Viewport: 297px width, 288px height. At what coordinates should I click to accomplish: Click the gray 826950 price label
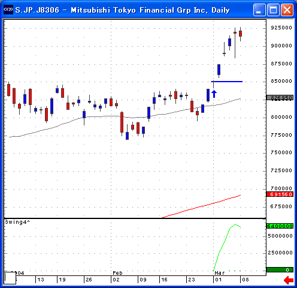click(280, 98)
